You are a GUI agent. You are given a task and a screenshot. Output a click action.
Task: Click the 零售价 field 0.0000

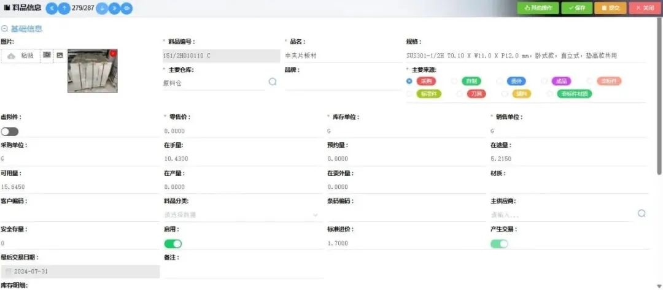tap(244, 131)
